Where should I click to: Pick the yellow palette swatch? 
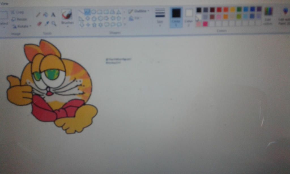point(233,9)
